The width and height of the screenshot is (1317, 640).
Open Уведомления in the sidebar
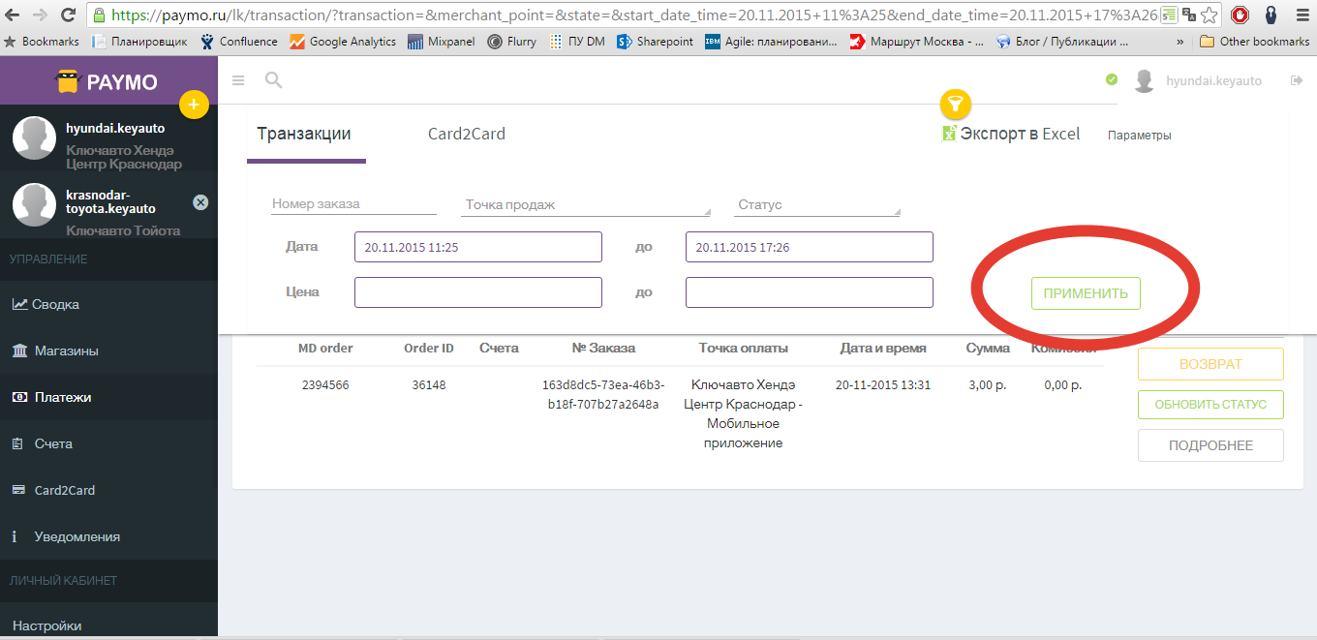coord(108,536)
